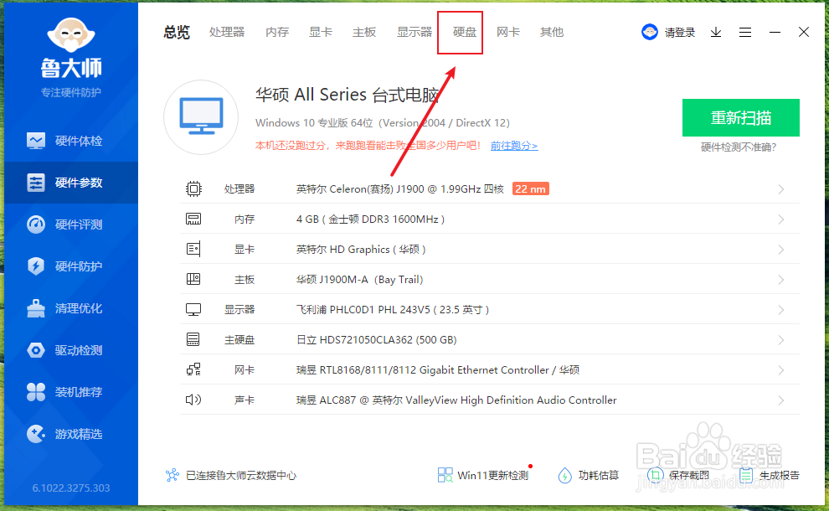
Task: Select 硬件参数 sidebar item
Action: pos(71,183)
